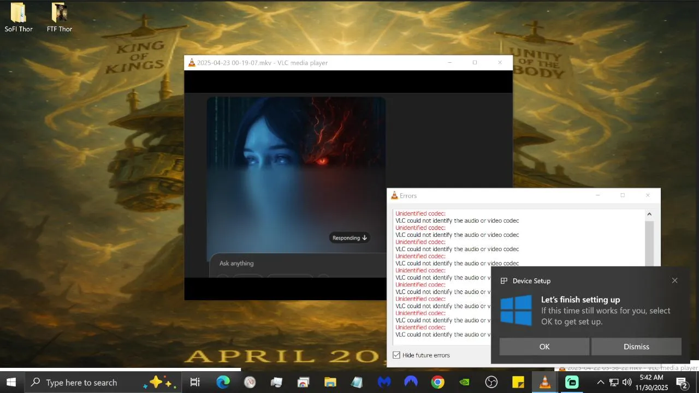
Task: Close the Device Setup notification with X
Action: [x=674, y=281]
